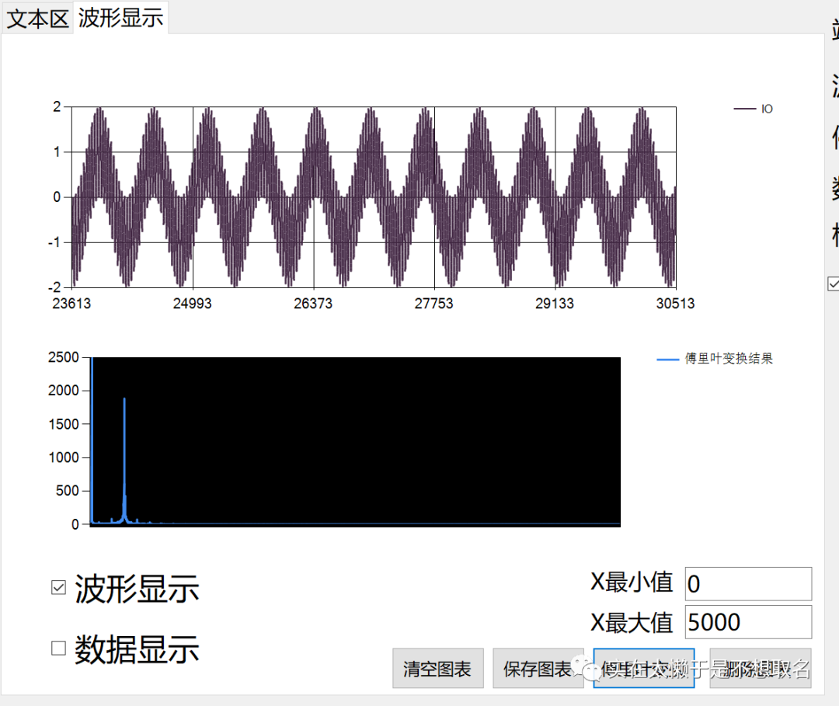Click the blue-outlined focused button
This screenshot has width=839, height=706.
click(x=643, y=669)
